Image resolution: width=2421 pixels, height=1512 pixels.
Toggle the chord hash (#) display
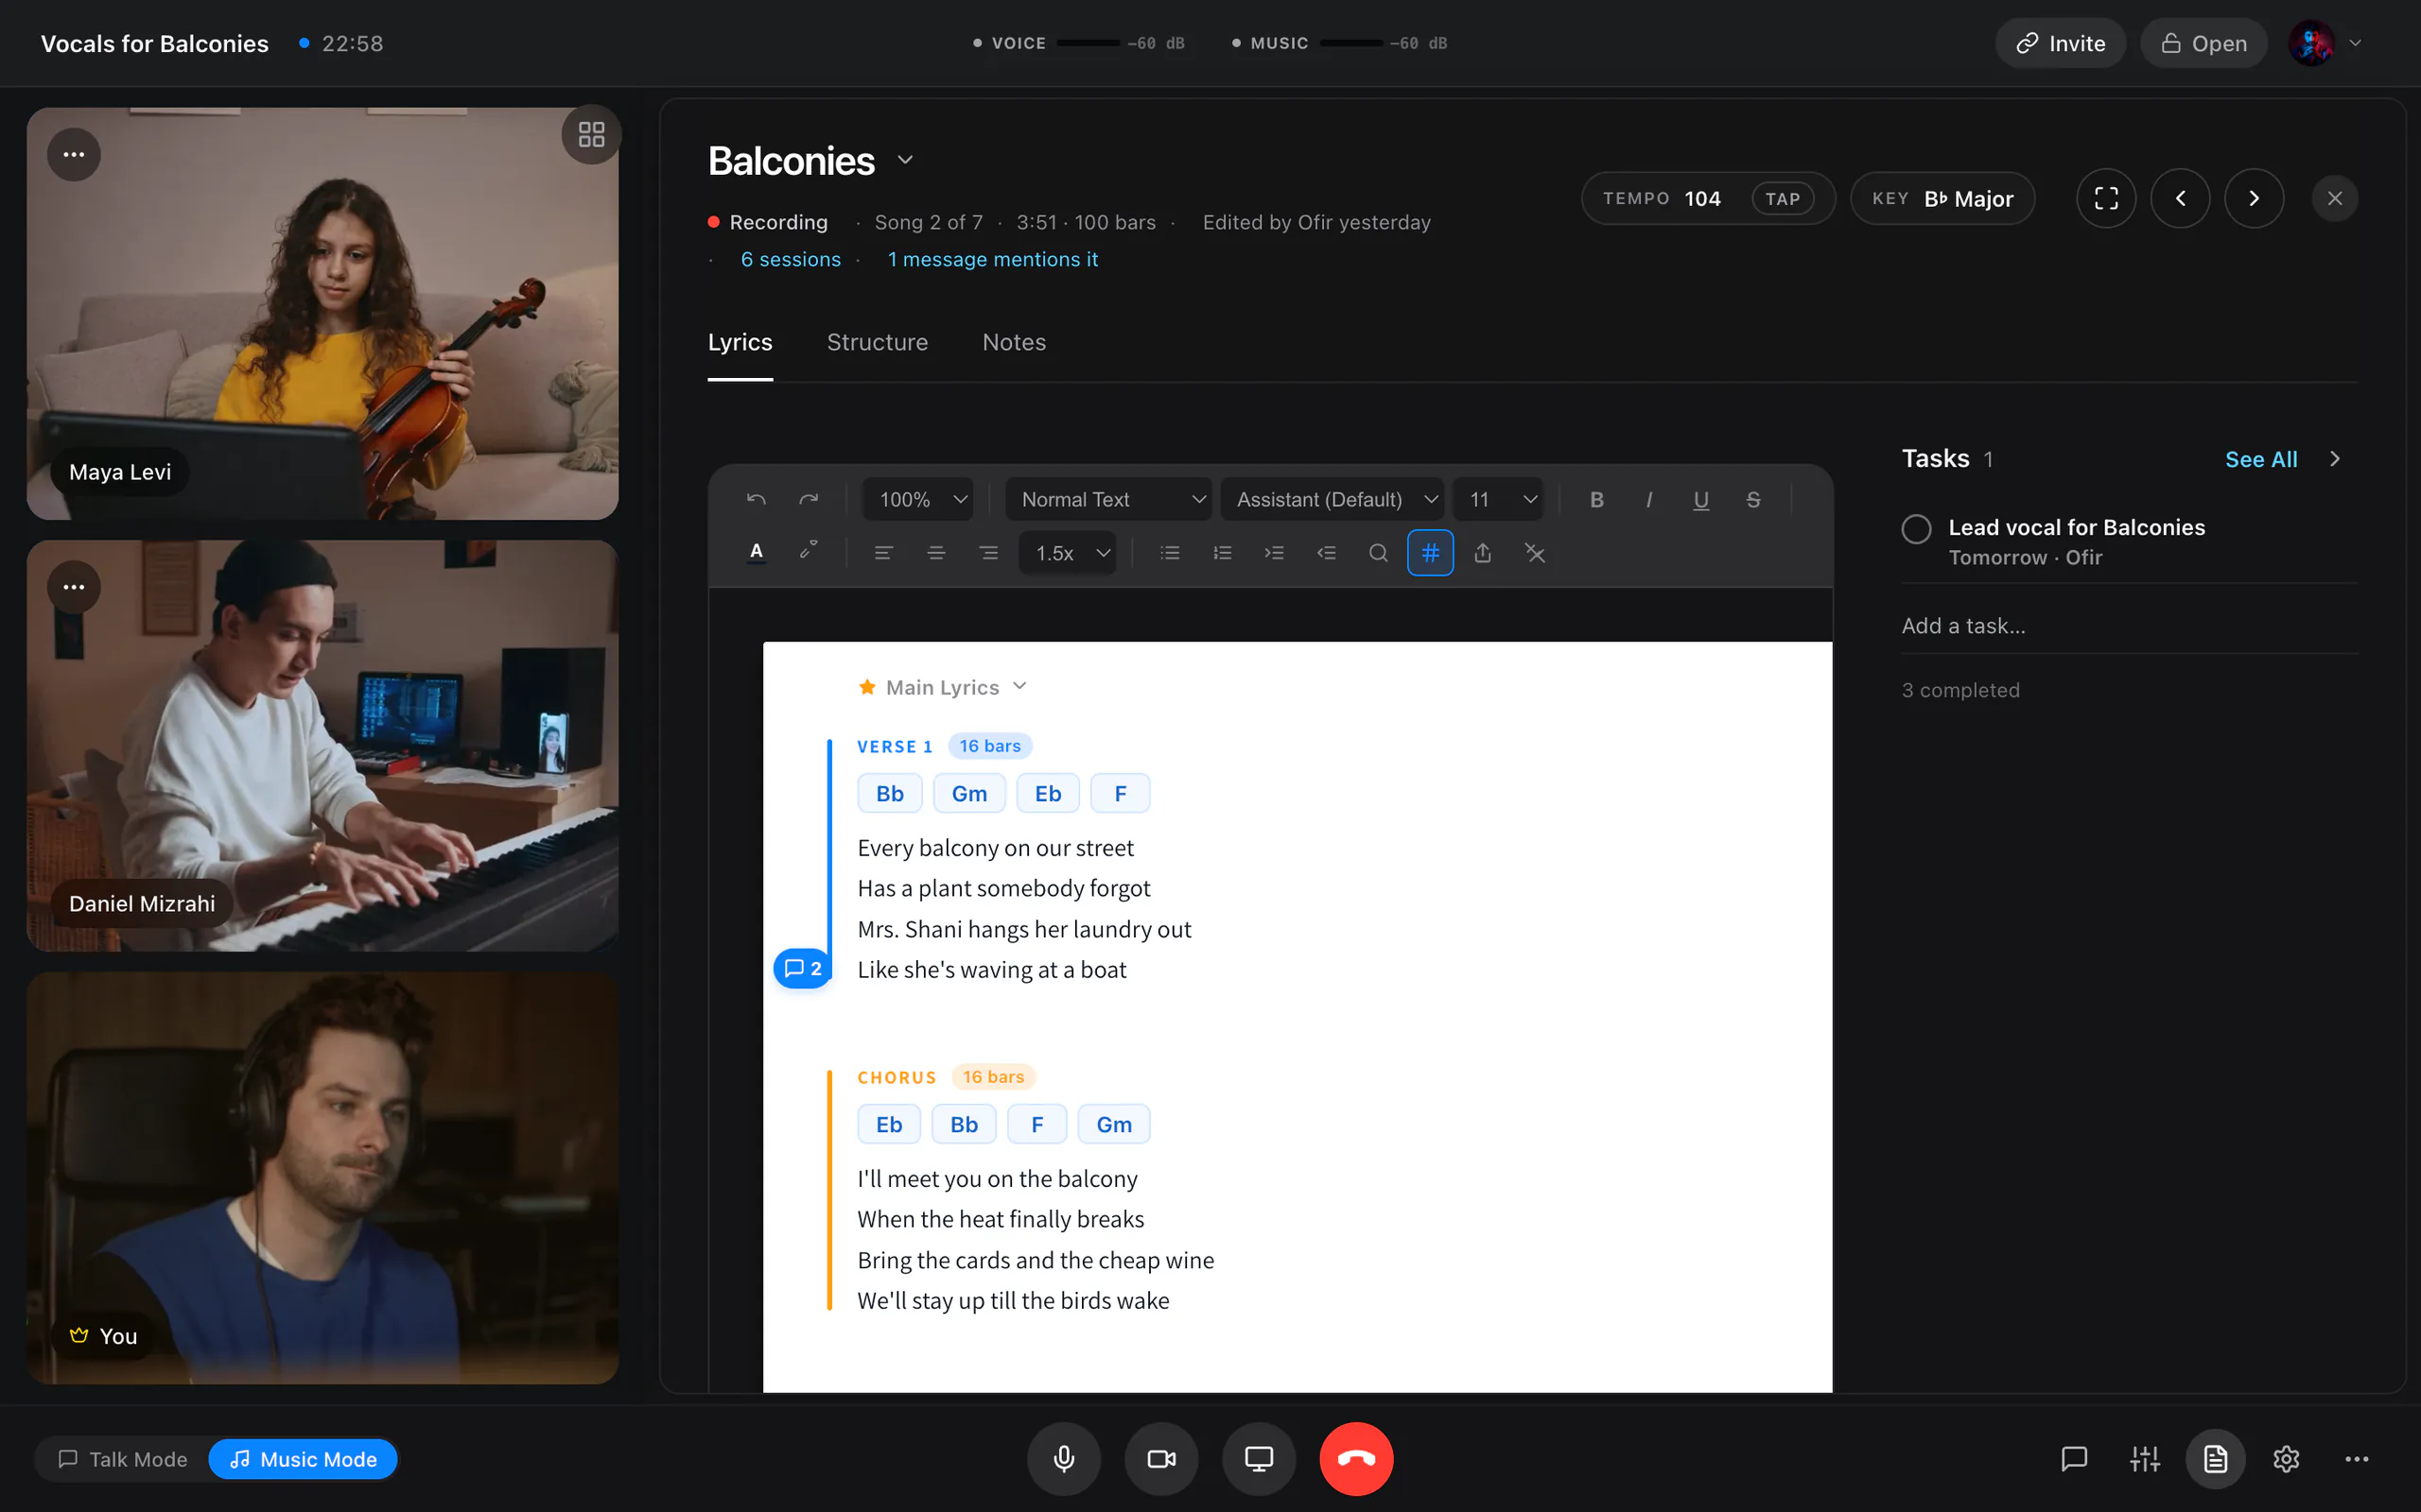pos(1430,553)
